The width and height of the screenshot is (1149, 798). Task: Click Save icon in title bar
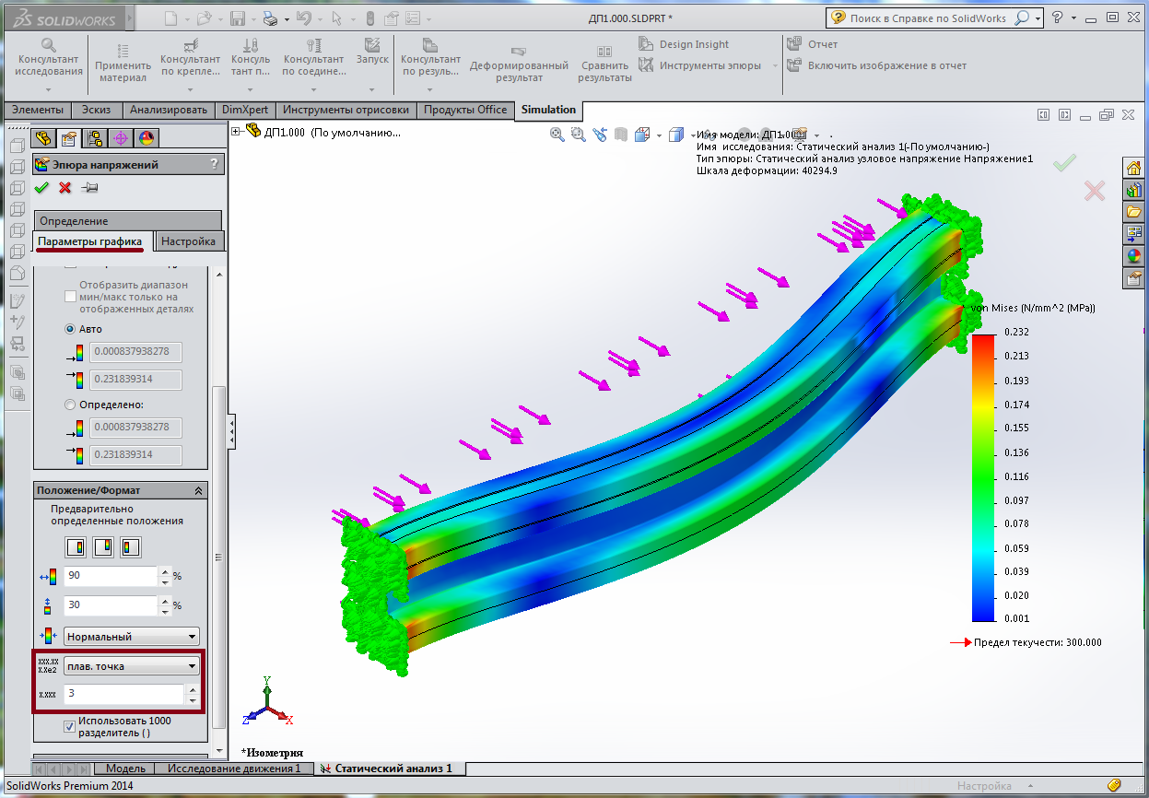pyautogui.click(x=237, y=18)
